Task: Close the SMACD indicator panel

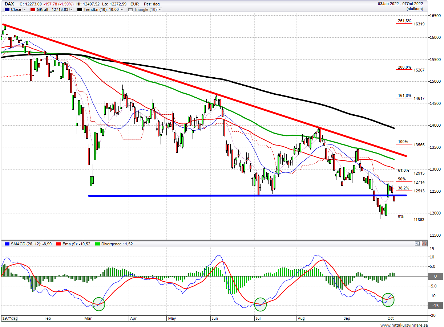Action: click(x=423, y=244)
